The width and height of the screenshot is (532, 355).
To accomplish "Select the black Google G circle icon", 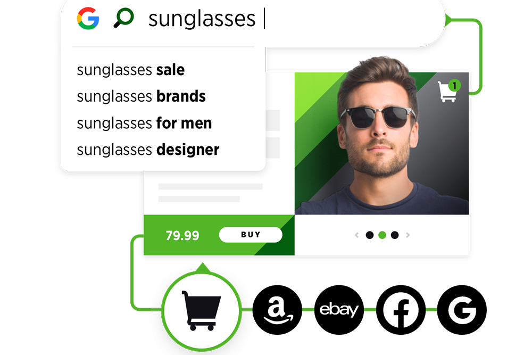I will click(462, 310).
